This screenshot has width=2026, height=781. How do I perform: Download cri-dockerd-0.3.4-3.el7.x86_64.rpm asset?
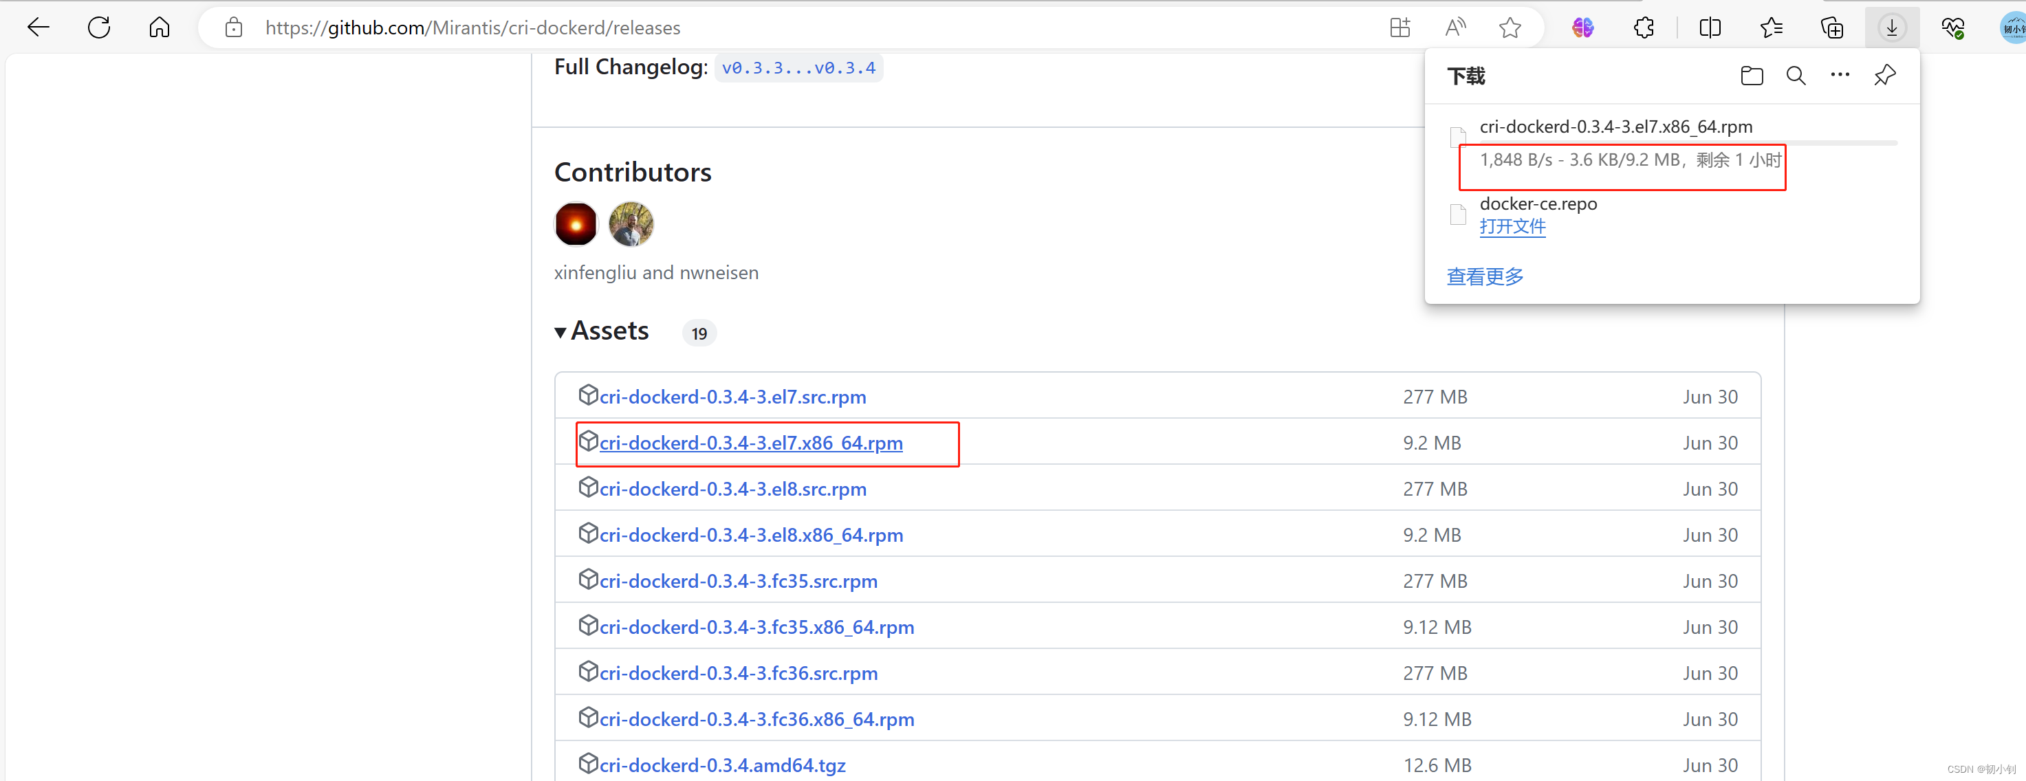coord(750,443)
